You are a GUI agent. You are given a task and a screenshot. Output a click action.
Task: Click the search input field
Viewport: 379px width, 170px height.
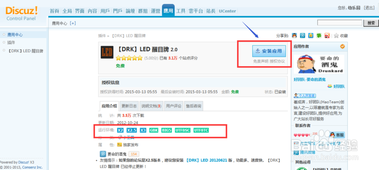pos(340,23)
